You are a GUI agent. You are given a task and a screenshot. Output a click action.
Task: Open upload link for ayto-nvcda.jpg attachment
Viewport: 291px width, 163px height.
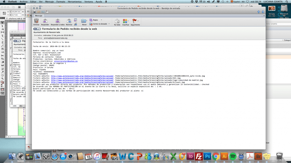(82, 76)
